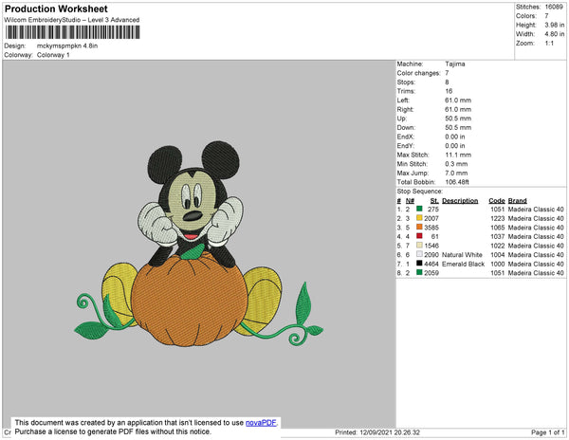Click the Min Stitch value 0.3 mm
This screenshot has height=440, width=569.
pos(456,164)
